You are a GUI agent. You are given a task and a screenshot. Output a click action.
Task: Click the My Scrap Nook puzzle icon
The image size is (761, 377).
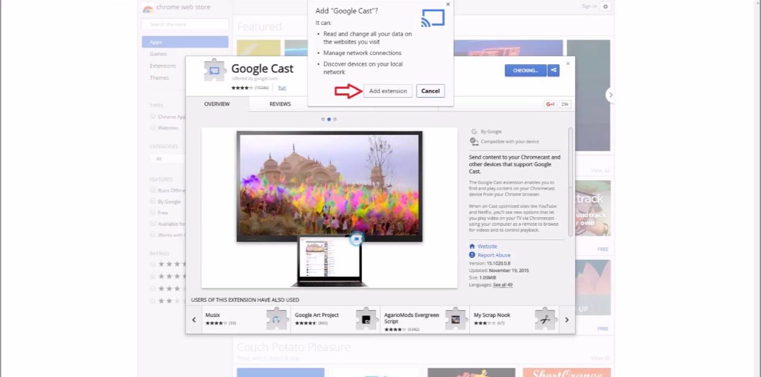point(544,320)
